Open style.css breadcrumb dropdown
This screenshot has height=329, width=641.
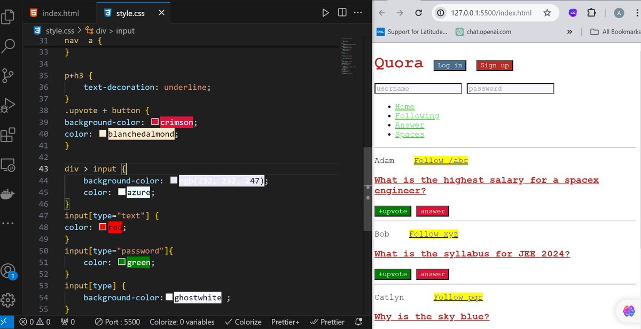(x=54, y=31)
